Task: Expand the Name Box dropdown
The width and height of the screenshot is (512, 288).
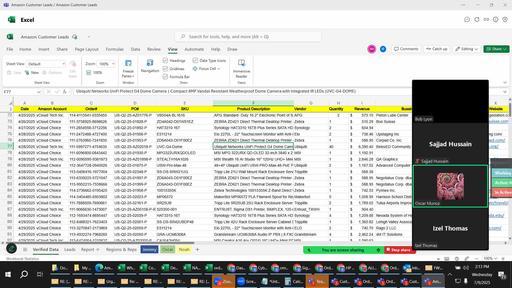Action: (x=39, y=92)
